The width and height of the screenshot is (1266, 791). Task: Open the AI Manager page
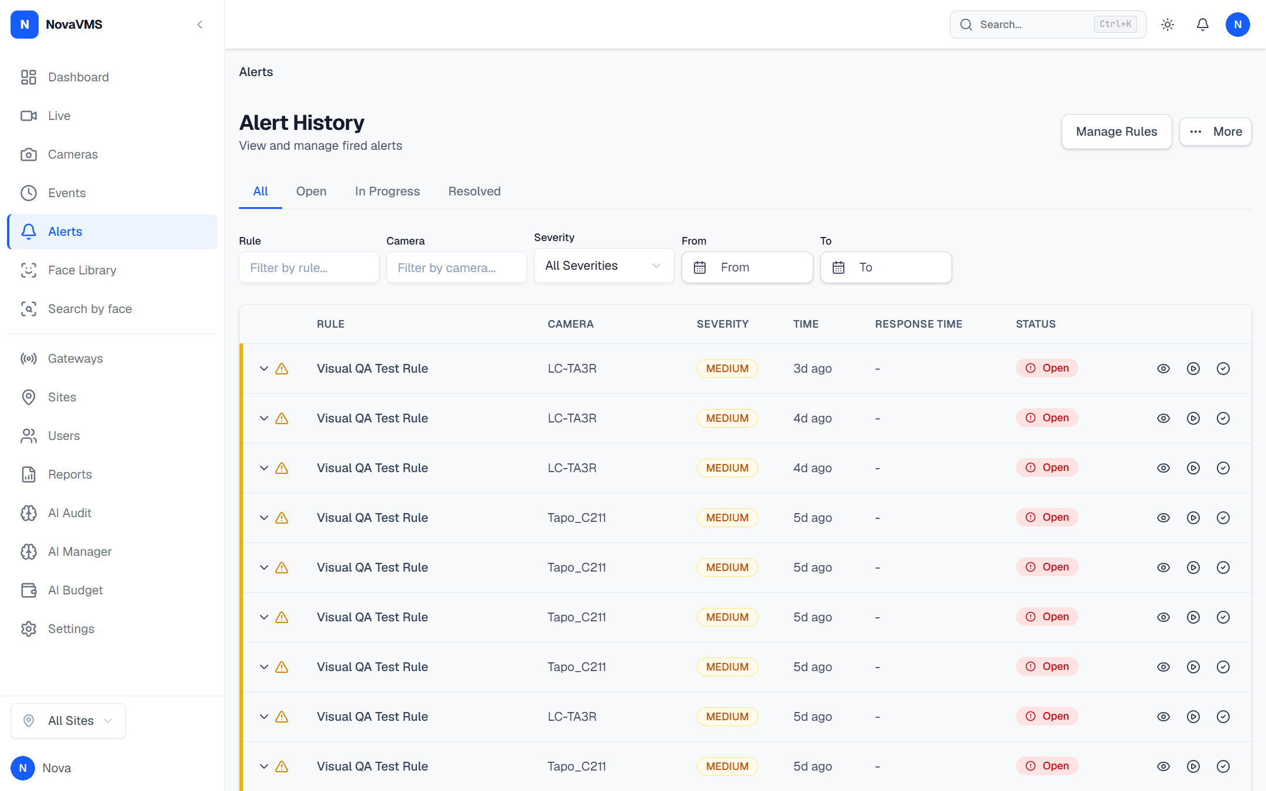(112, 552)
